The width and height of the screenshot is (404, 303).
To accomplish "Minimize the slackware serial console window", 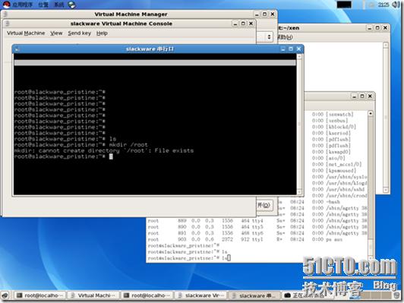I will pos(283,49).
